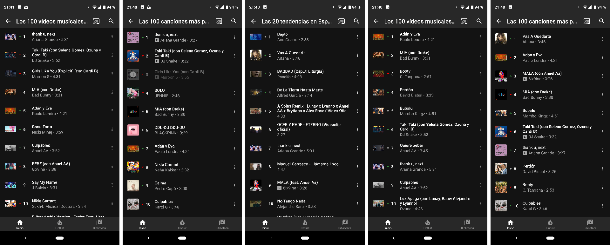Tap the Inicio tab in the rightmost screen
The height and width of the screenshot is (245, 610).
511,224
